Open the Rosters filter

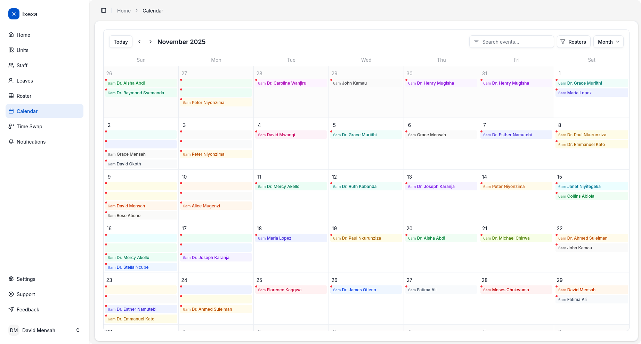click(x=573, y=42)
